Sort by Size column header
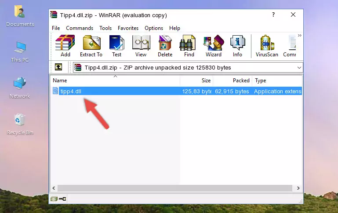 pyautogui.click(x=196, y=81)
